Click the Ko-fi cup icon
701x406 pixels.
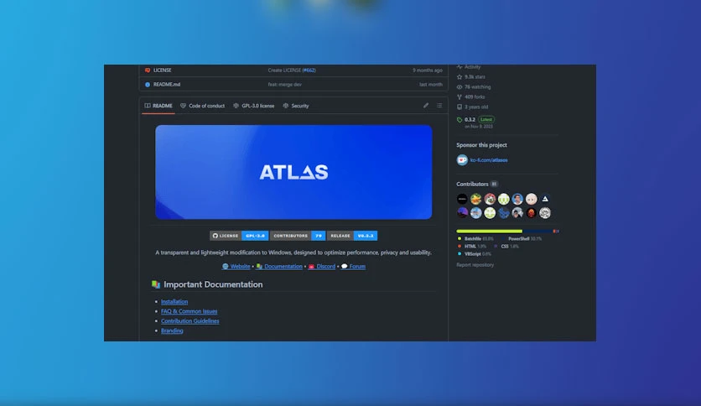[x=462, y=159]
